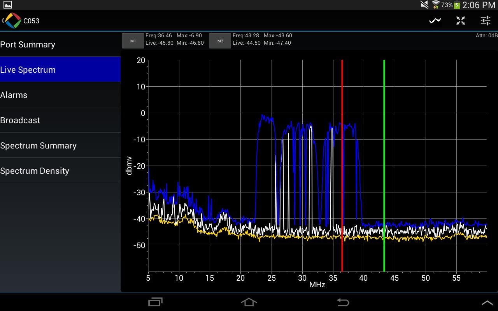The height and width of the screenshot is (311, 498).
Task: Tap the C053 port title
Action: click(32, 21)
